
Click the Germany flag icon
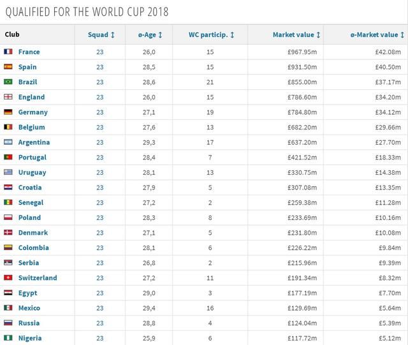tap(8, 112)
